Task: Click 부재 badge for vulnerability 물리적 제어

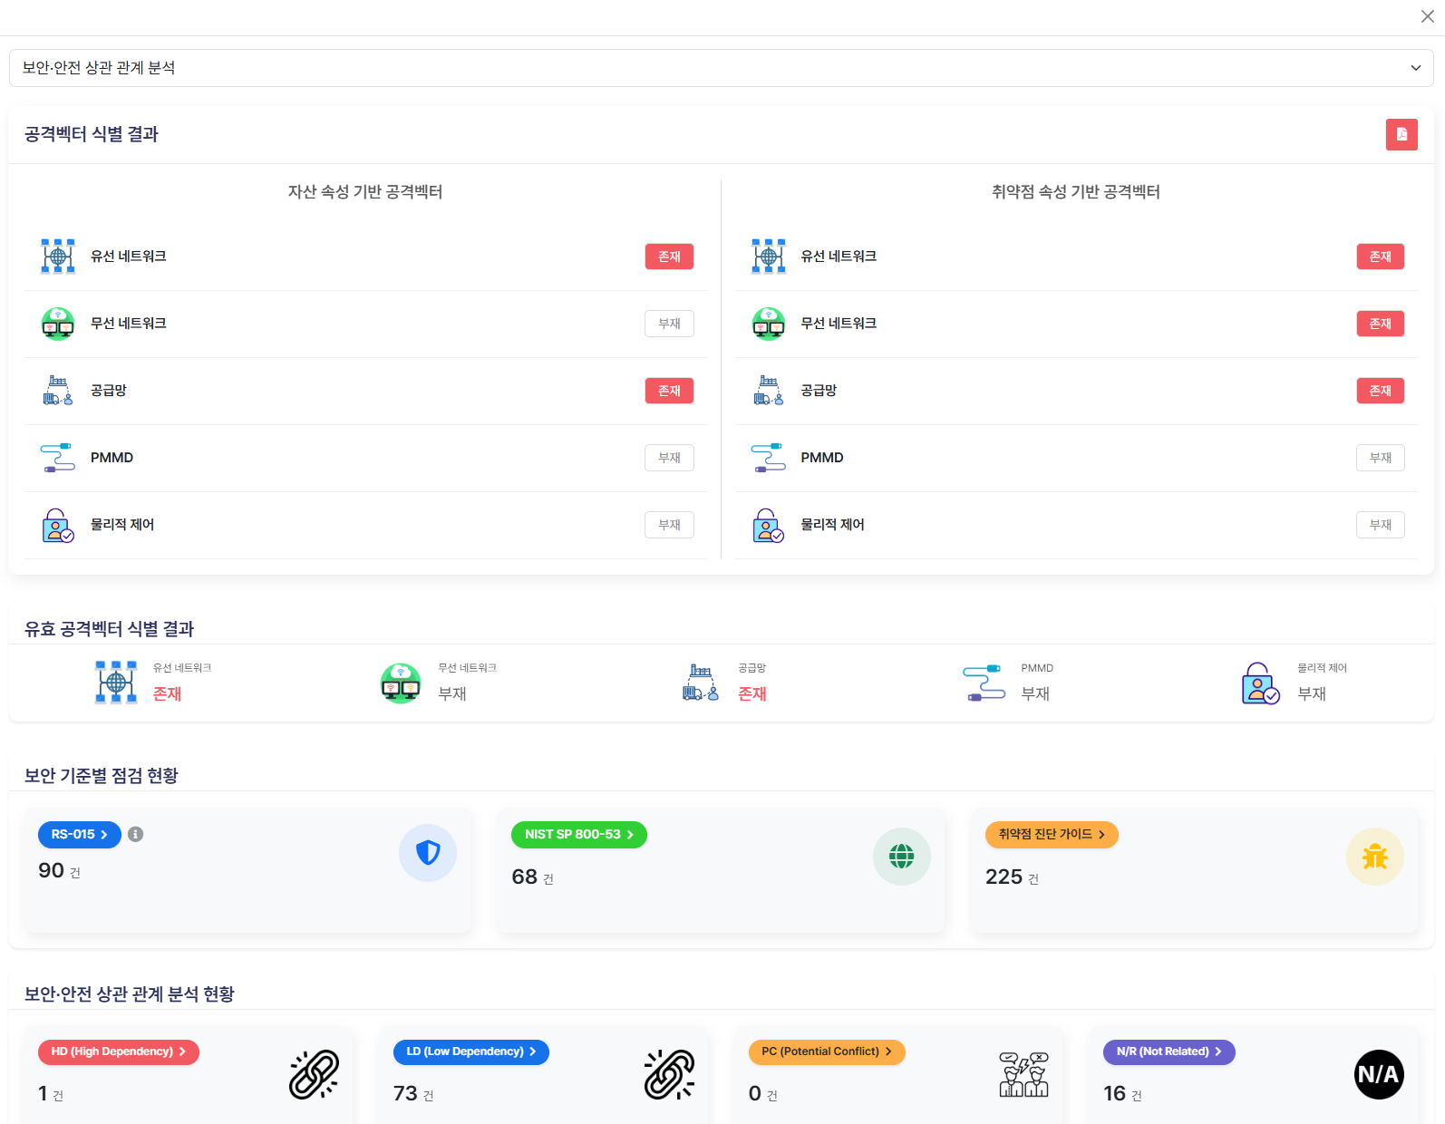Action: tap(1381, 525)
